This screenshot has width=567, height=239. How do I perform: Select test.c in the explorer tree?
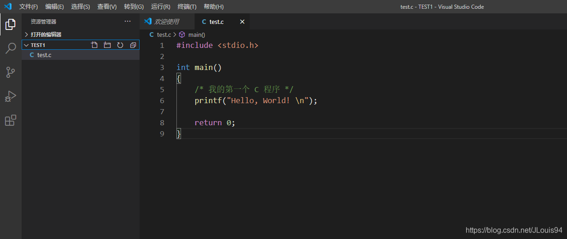[81, 55]
